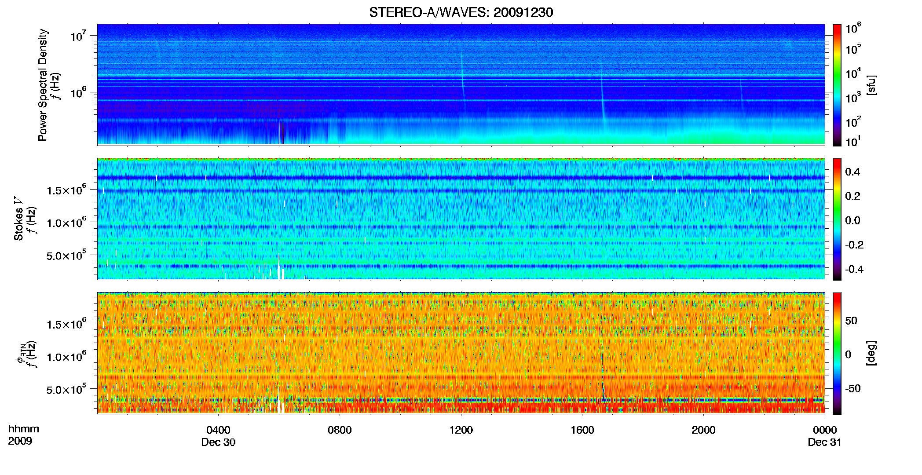Click the 10^1 label on sfu colorbar
922x475 pixels.
(853, 141)
